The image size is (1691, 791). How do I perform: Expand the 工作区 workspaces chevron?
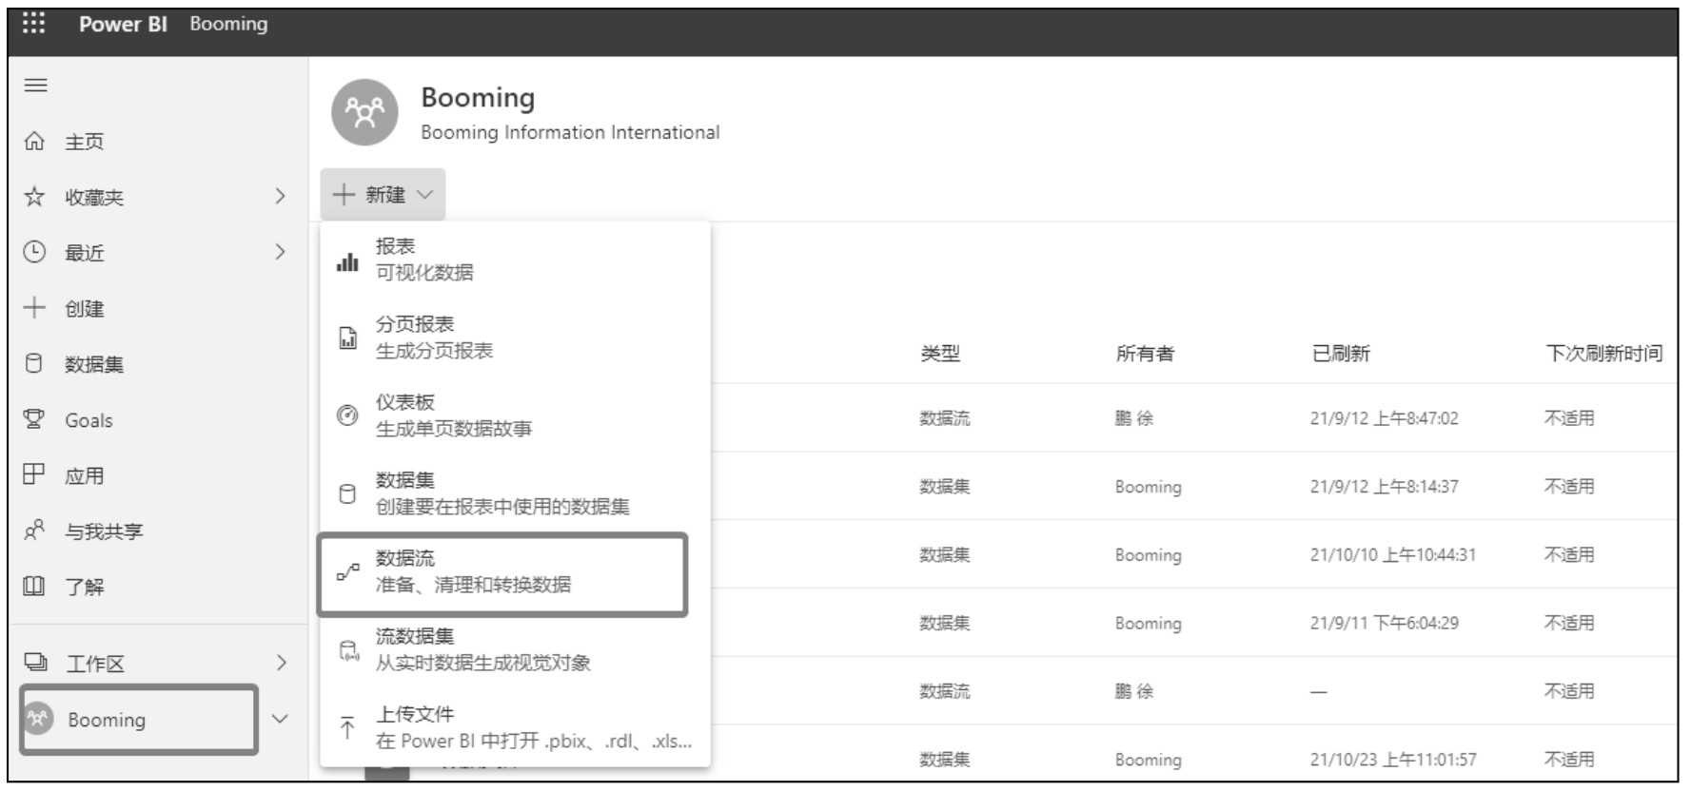(x=281, y=663)
